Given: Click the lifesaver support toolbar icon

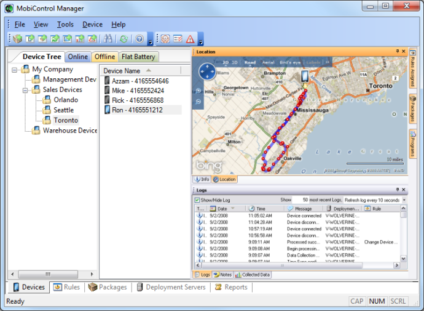Looking at the screenshot, I should pyautogui.click(x=165, y=39).
